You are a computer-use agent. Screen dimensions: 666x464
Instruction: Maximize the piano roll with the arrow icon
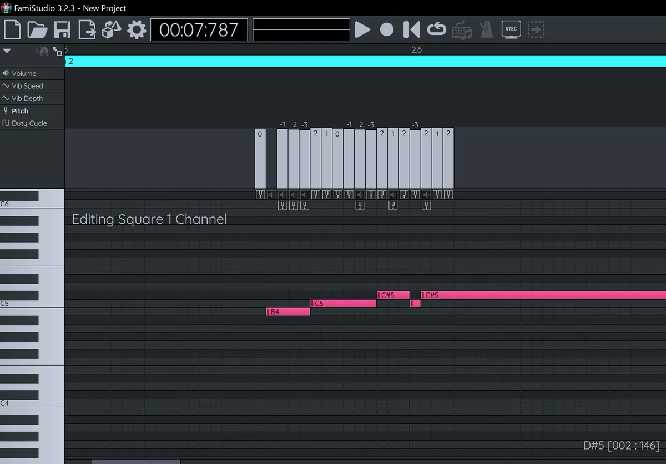tap(57, 51)
